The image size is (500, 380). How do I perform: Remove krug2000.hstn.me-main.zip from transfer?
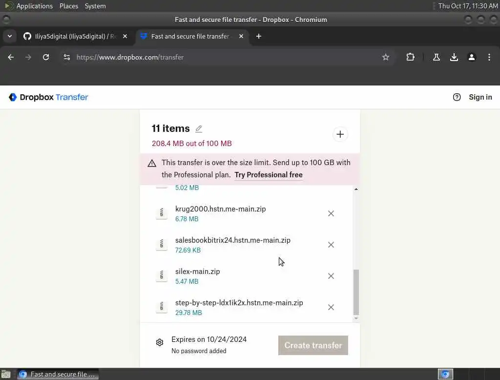(331, 213)
